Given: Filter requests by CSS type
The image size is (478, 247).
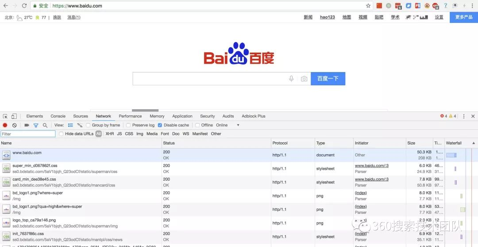Looking at the screenshot, I should 129,134.
